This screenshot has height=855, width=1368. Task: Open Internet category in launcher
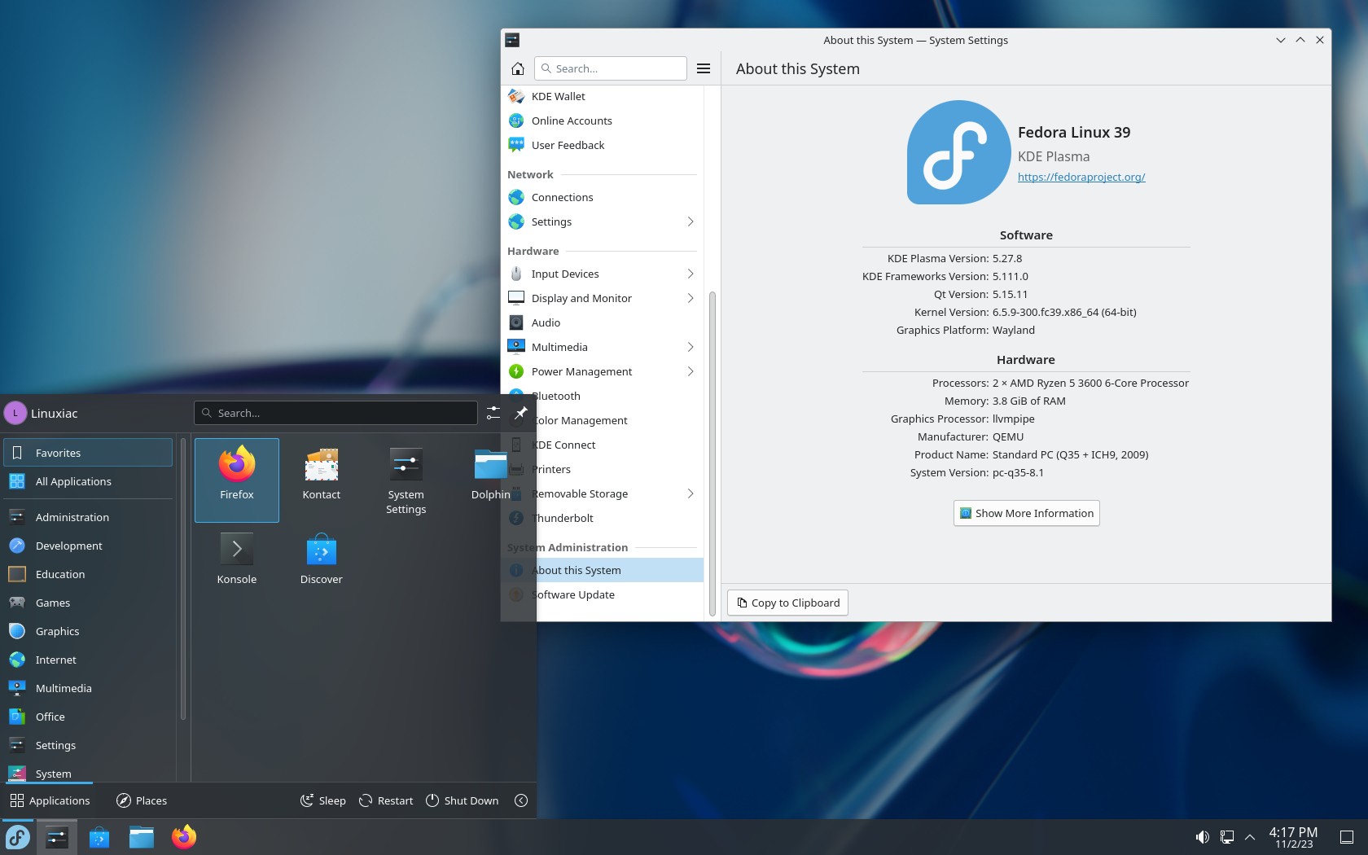(x=88, y=660)
